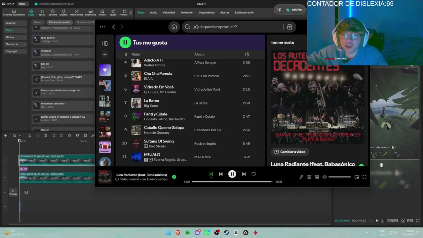Go to previous track in Spotify
This screenshot has width=423, height=238.
click(x=221, y=174)
